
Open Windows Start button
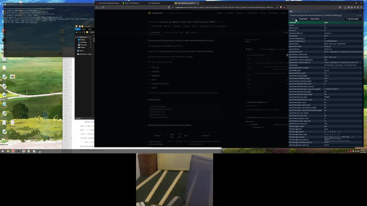[x=3, y=151]
